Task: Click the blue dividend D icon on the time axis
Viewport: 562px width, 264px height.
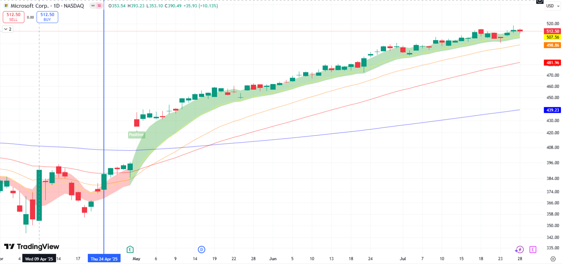Action: click(x=201, y=250)
